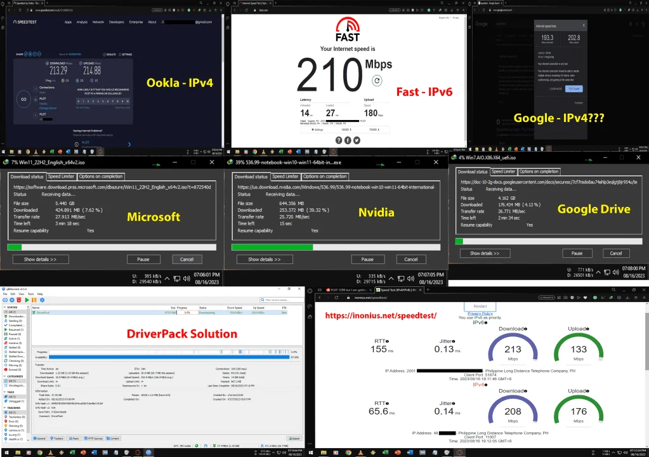Click the Fast.com Twitter share icon
Image resolution: width=649 pixels, height=457 pixels.
coord(357,140)
